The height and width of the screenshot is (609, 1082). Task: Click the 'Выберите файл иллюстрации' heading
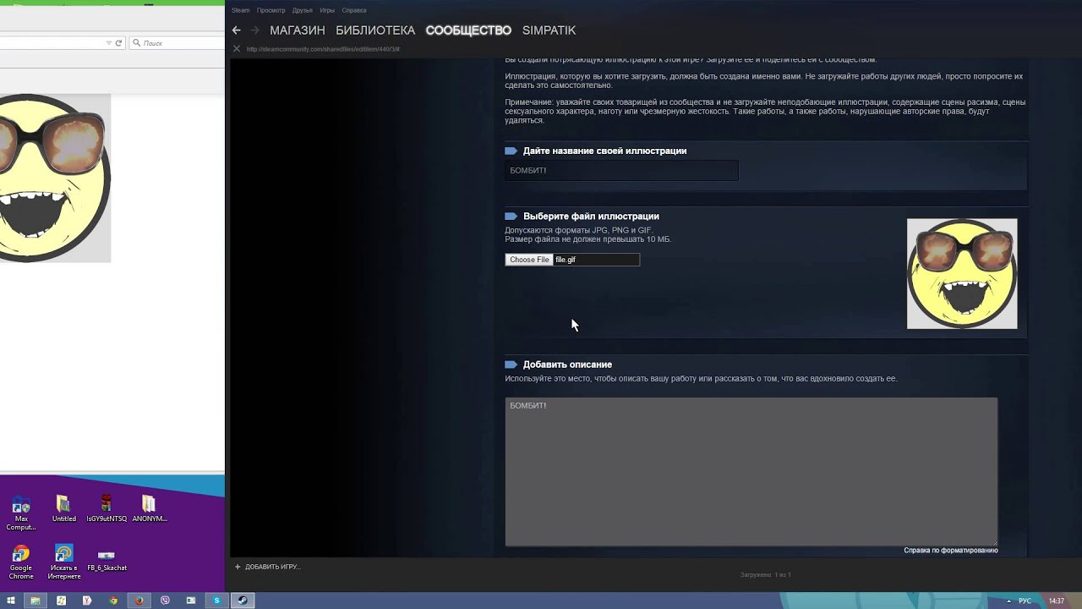pyautogui.click(x=591, y=216)
